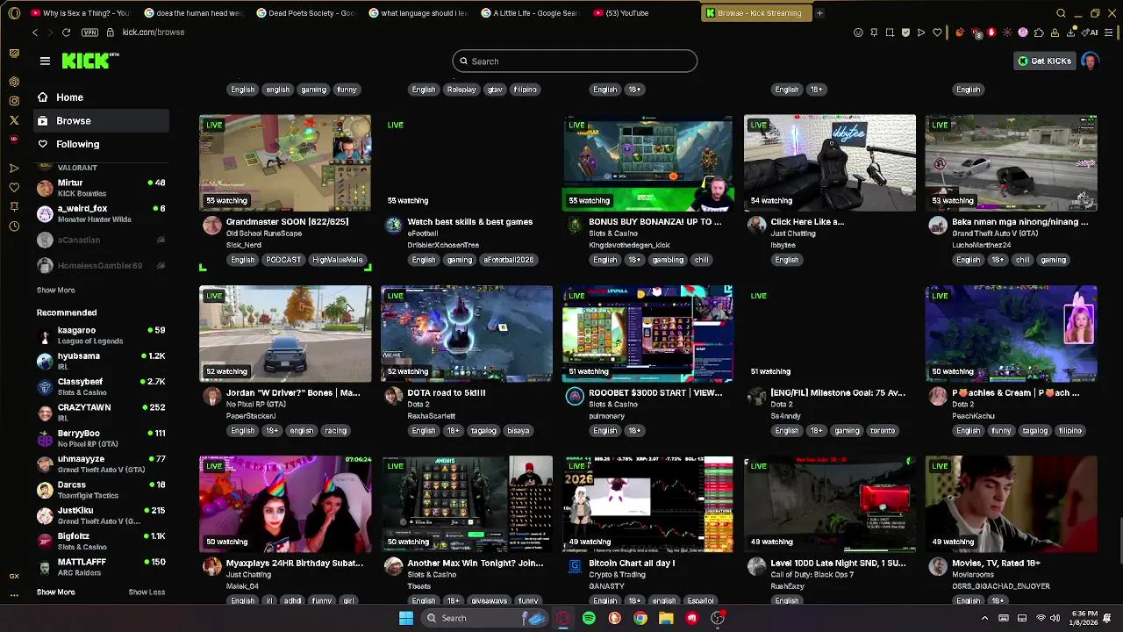Click the eFootball2026 tag
1123x632 pixels.
tap(509, 260)
